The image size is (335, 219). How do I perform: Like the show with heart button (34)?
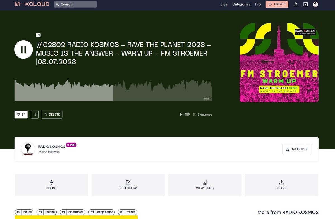(x=21, y=115)
